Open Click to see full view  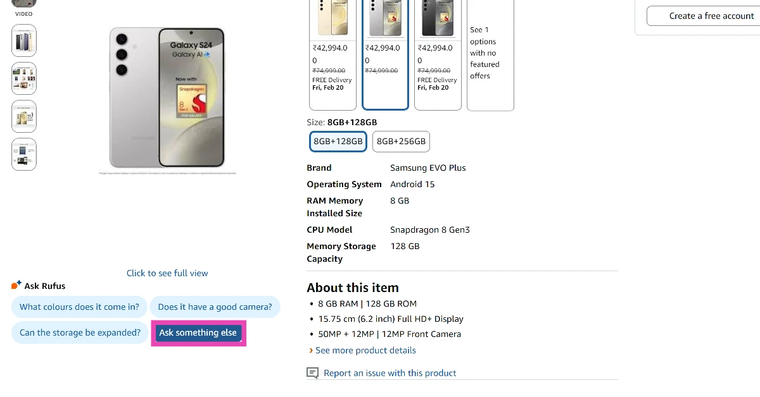point(167,272)
